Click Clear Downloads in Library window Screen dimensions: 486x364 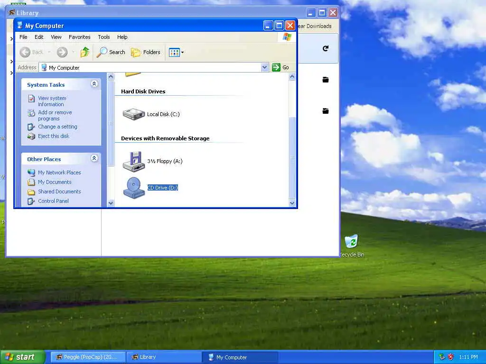[315, 26]
